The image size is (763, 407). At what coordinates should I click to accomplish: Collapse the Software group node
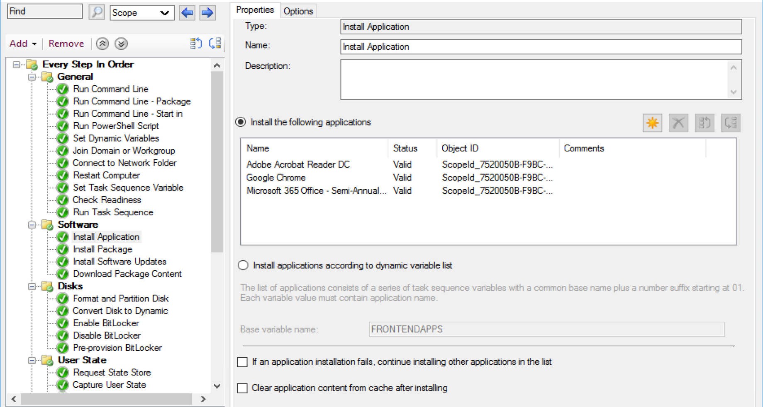click(32, 225)
